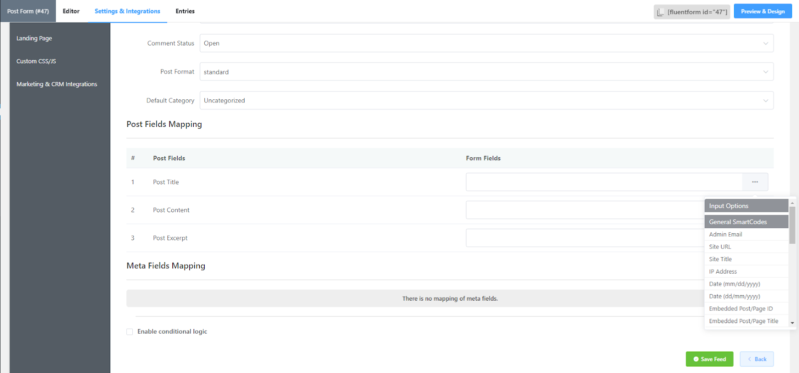Click the Post Content form field input
799x373 pixels.
coord(585,210)
